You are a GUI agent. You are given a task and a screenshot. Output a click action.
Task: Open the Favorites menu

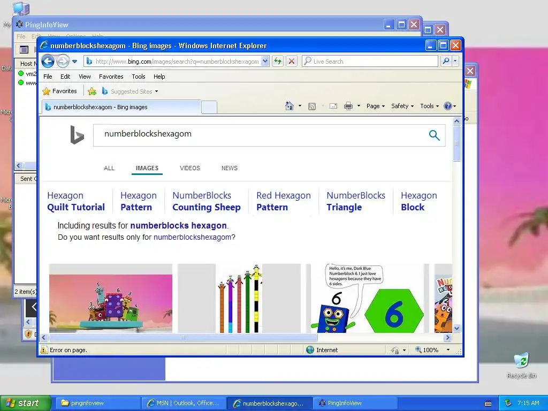click(111, 77)
